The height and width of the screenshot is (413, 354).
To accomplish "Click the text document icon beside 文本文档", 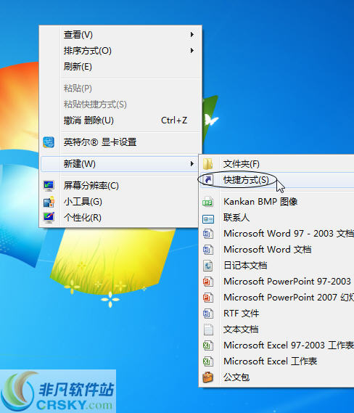I will click(208, 330).
